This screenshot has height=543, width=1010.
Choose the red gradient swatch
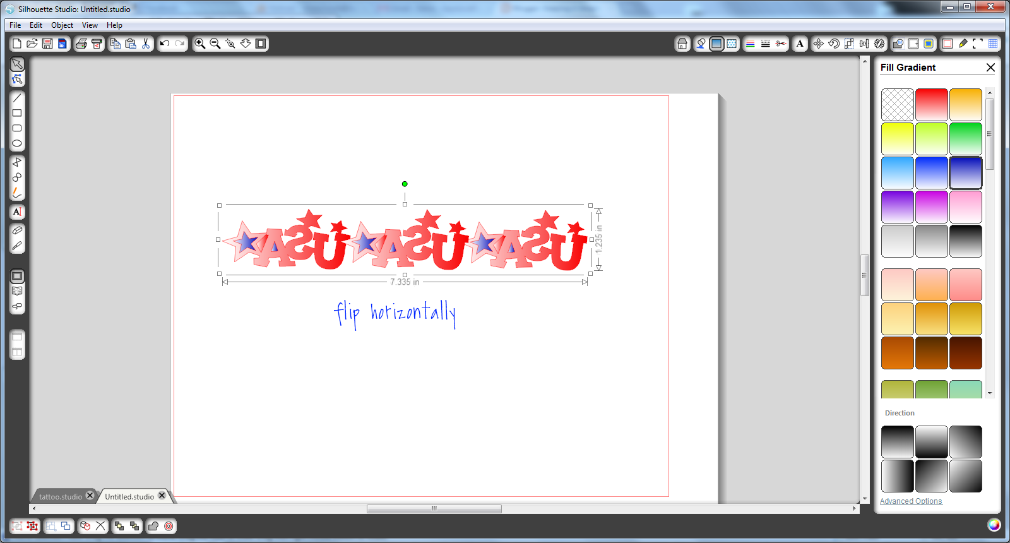click(x=932, y=105)
